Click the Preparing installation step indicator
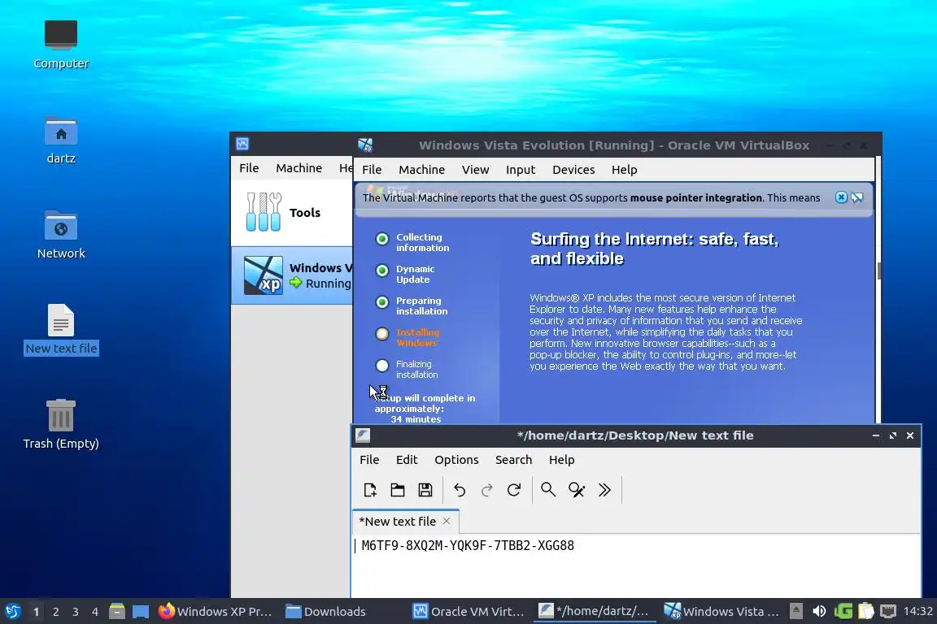 click(x=381, y=302)
